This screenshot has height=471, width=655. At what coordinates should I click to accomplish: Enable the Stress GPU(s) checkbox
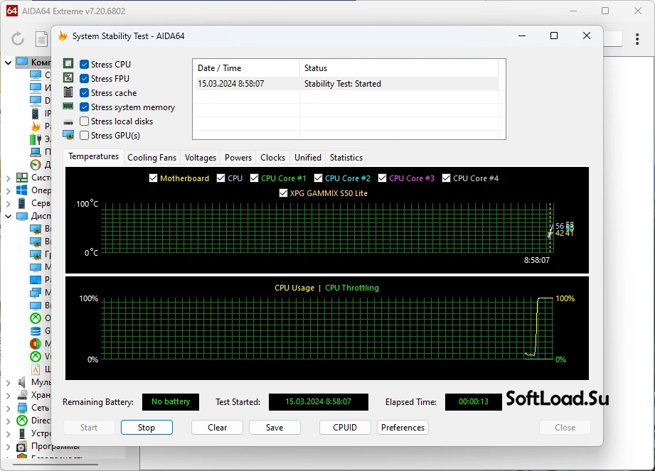[84, 135]
